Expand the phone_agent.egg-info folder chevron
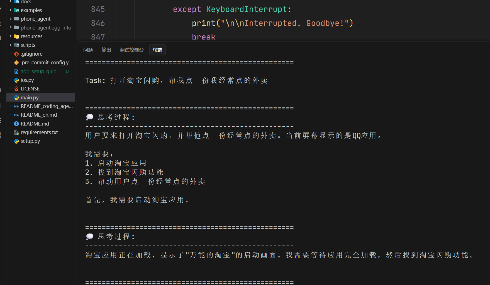490x285 pixels. pyautogui.click(x=11, y=28)
